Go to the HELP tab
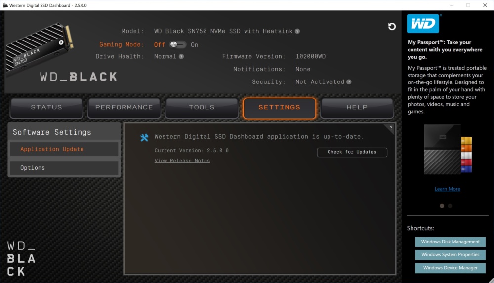Screen dimensions: 494x283 (357, 108)
